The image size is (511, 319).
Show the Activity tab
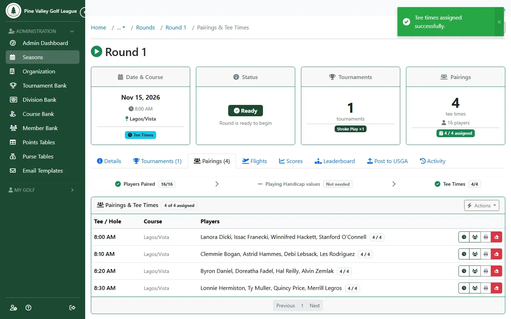[x=433, y=161]
